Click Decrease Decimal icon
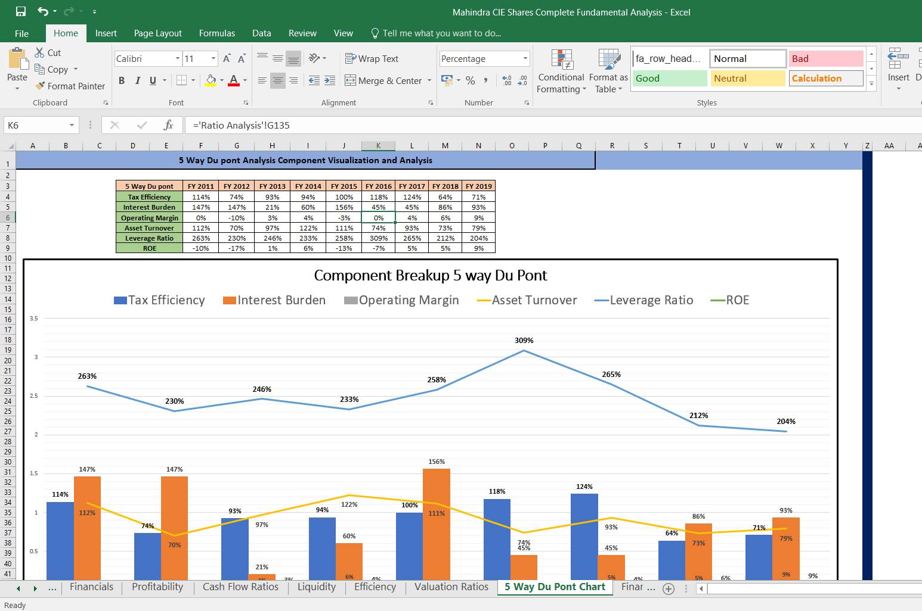922x611 pixels. [x=522, y=80]
